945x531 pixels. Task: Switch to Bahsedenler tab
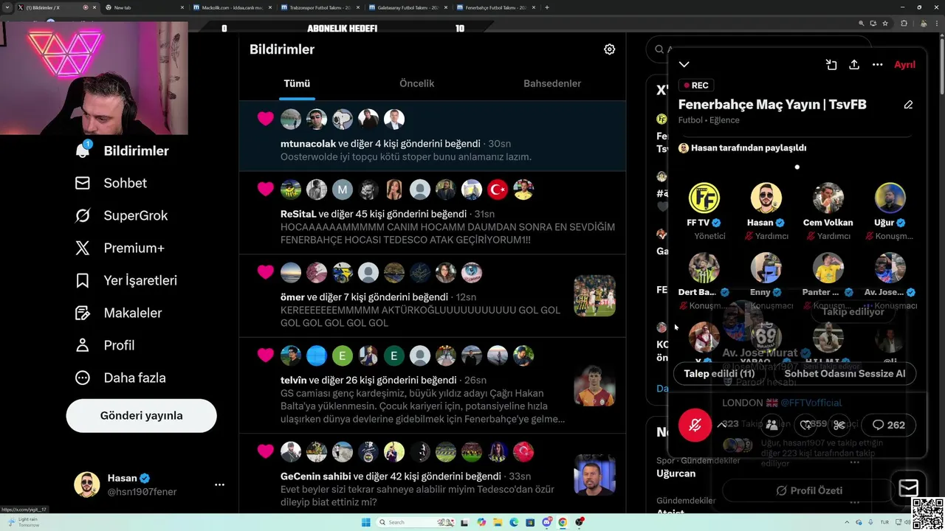pos(552,83)
